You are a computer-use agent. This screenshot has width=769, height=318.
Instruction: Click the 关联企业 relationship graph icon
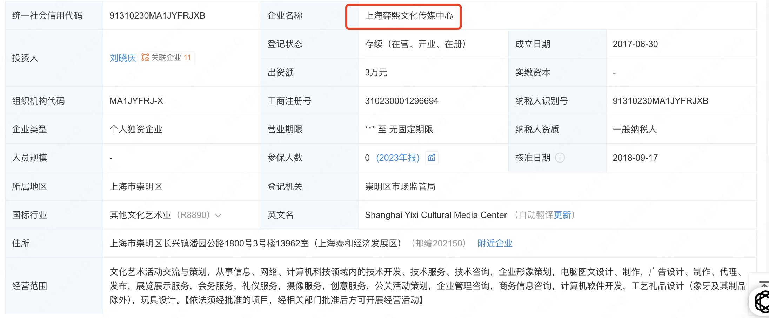click(x=145, y=58)
